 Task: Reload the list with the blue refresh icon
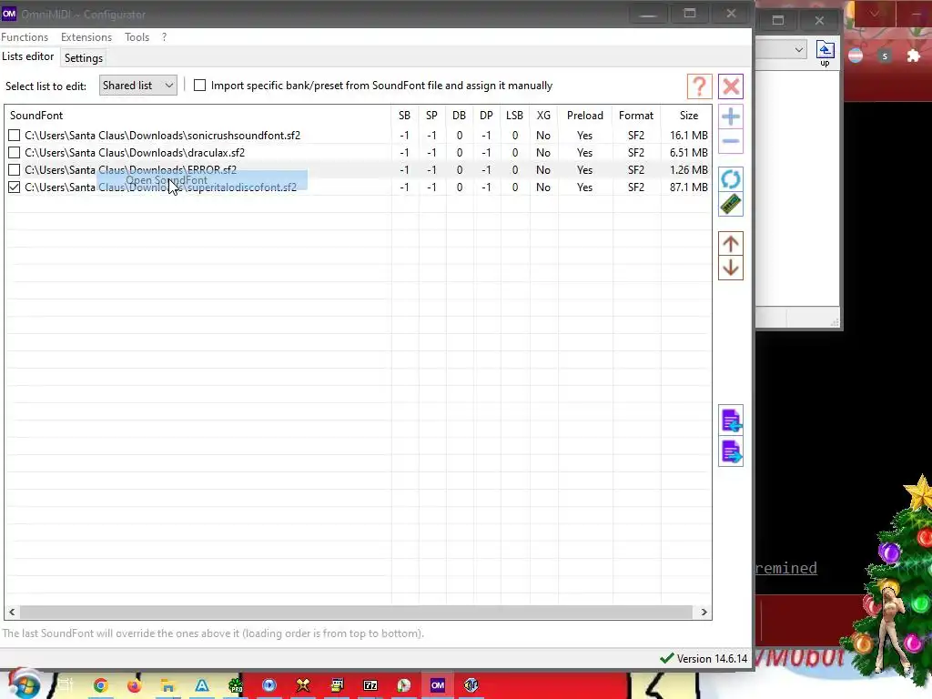click(x=731, y=179)
